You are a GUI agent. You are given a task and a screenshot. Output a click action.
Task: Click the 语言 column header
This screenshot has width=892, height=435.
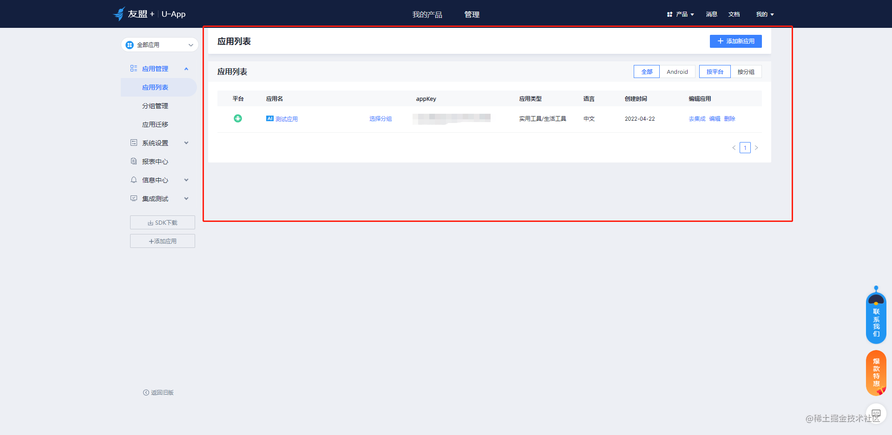[x=589, y=99]
